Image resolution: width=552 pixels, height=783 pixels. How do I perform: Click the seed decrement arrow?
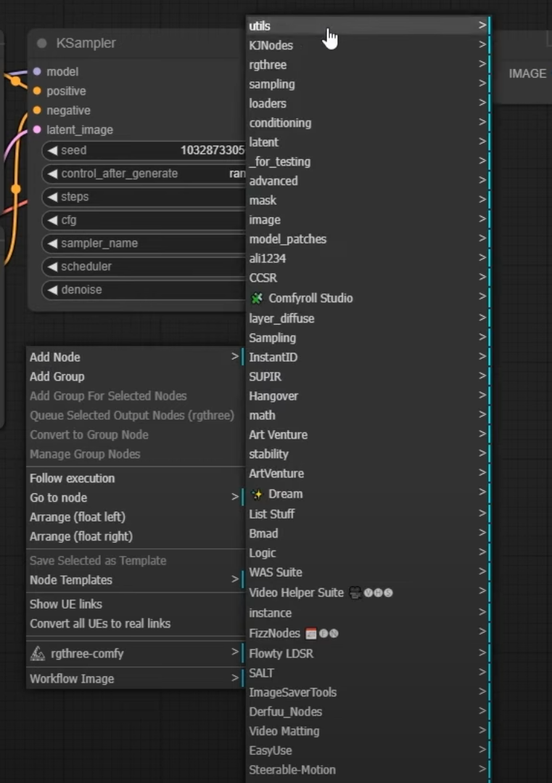point(52,150)
